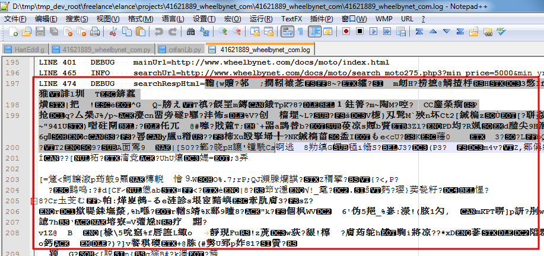The height and width of the screenshot is (256, 544).
Task: Open the 宏(O) menu
Action: pyautogui.click(x=232, y=18)
